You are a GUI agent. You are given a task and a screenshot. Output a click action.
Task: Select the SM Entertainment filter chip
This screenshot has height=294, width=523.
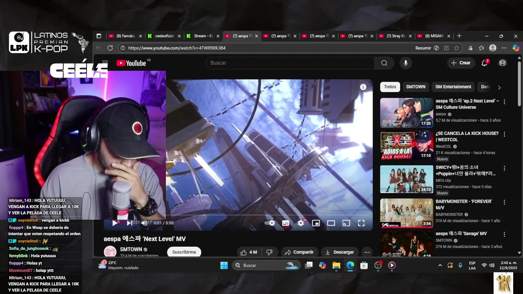[453, 87]
